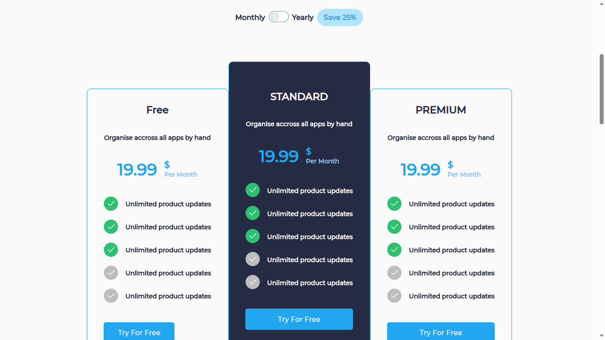
Task: Select Try For Free in Premium plan
Action: point(441,332)
